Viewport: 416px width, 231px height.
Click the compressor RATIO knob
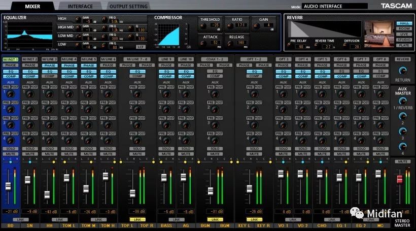click(x=230, y=26)
